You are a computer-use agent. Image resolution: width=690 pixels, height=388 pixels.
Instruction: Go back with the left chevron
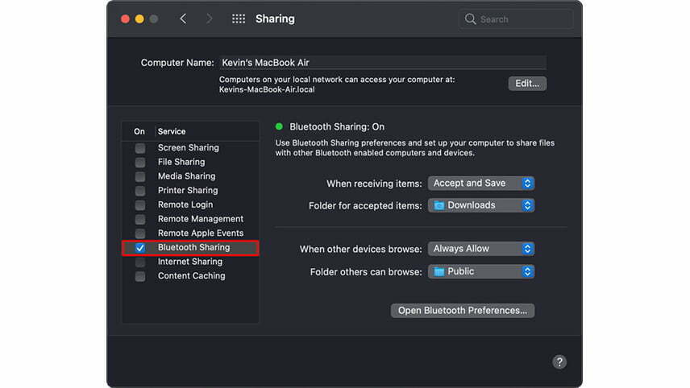click(x=183, y=19)
